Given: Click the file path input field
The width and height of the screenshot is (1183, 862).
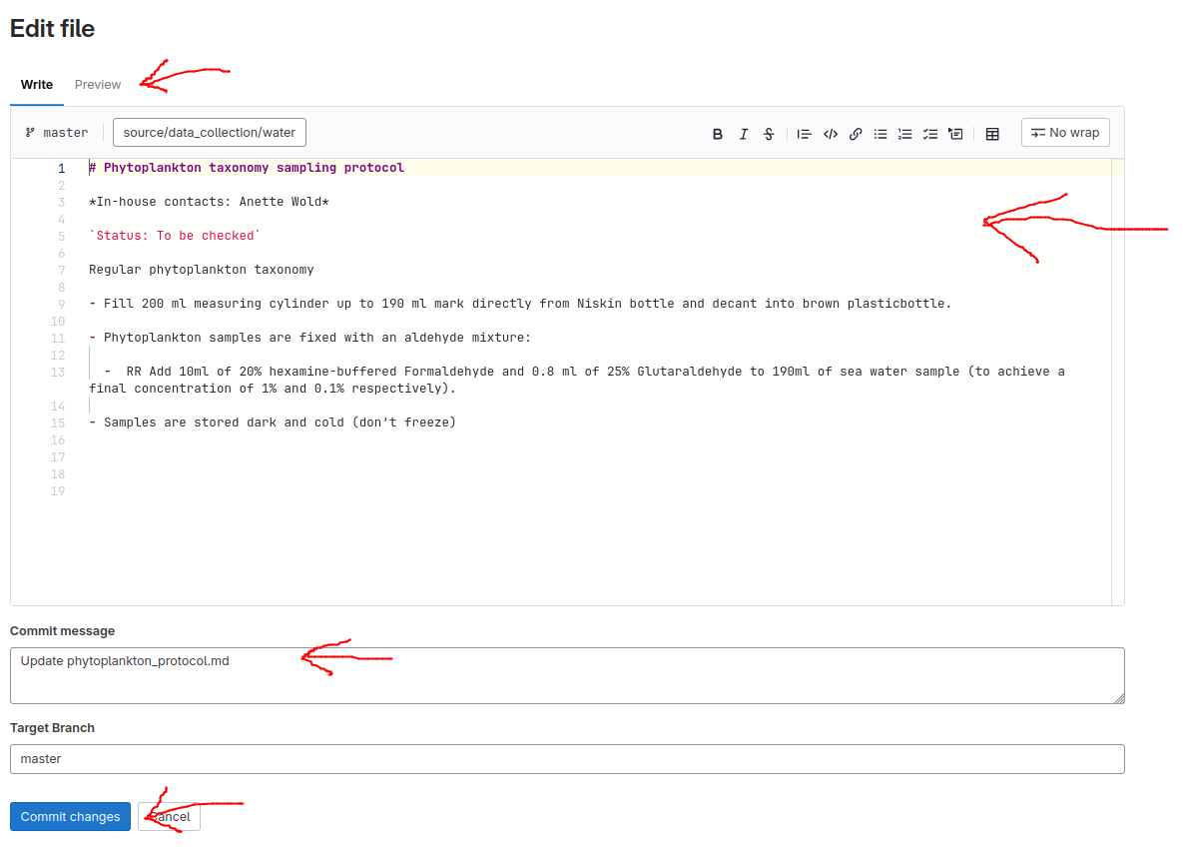Looking at the screenshot, I should 210,133.
